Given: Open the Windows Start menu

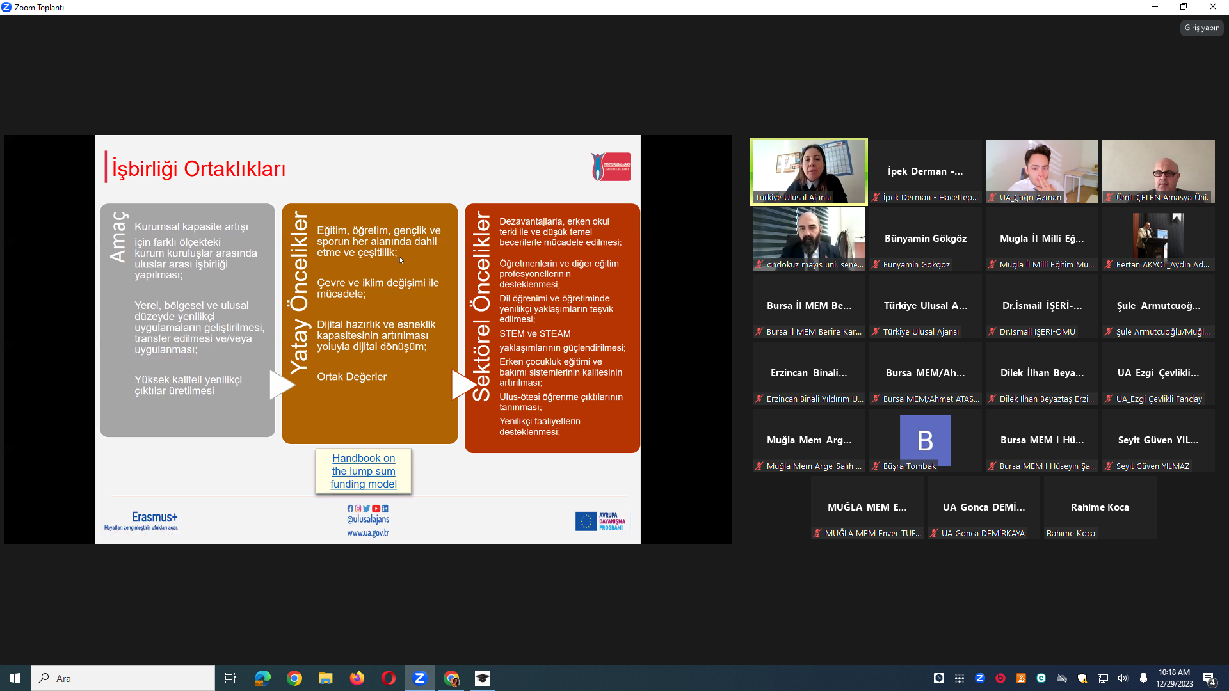Looking at the screenshot, I should (15, 678).
